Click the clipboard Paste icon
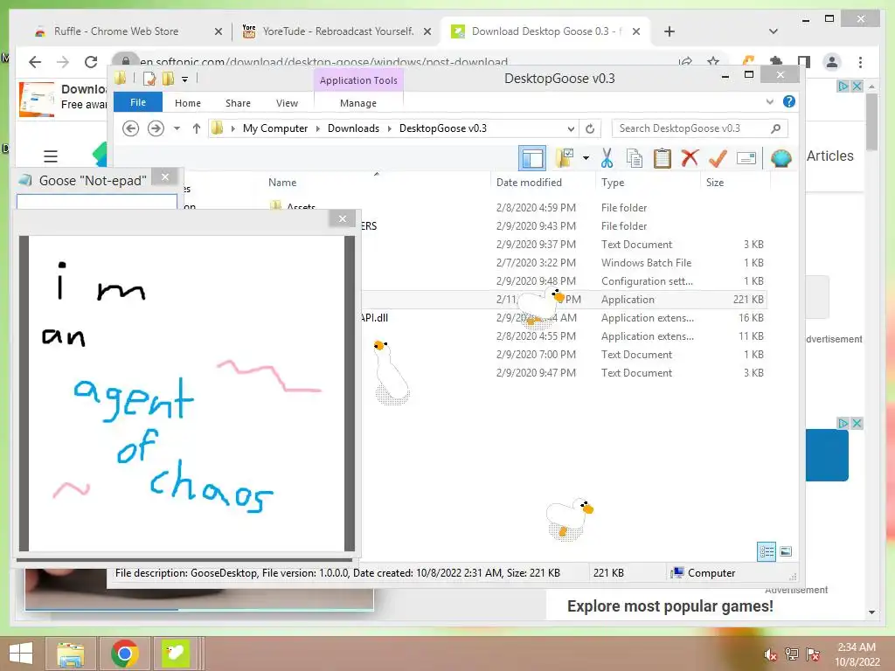 click(x=662, y=158)
